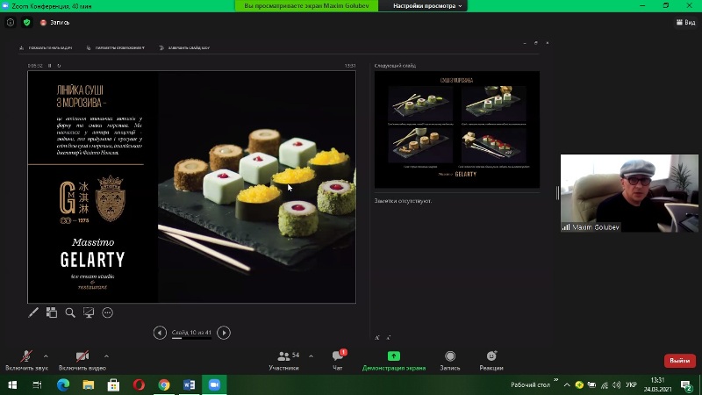Go to the previous slide arrow

click(x=160, y=333)
